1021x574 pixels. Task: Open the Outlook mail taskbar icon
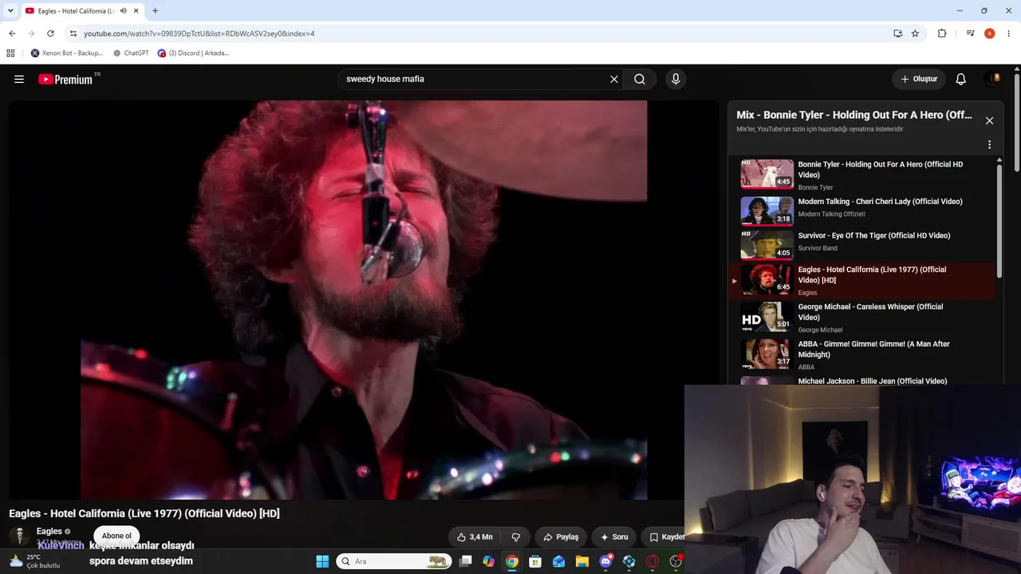[559, 561]
